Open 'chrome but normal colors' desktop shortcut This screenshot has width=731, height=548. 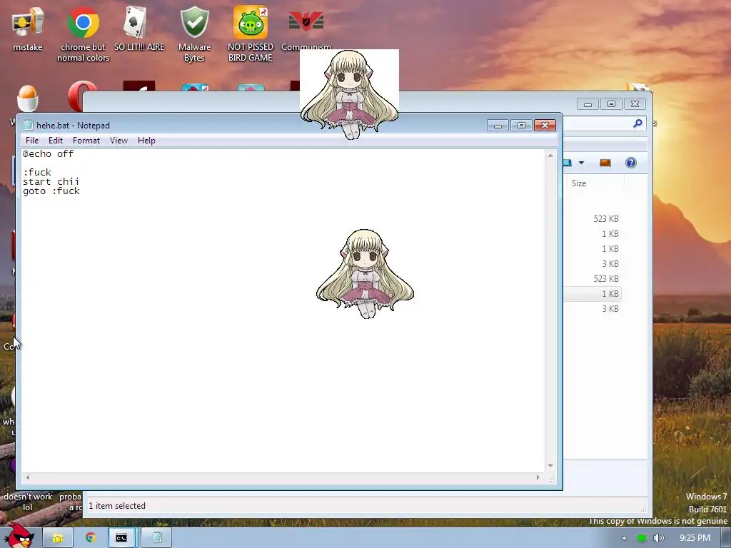click(x=83, y=34)
